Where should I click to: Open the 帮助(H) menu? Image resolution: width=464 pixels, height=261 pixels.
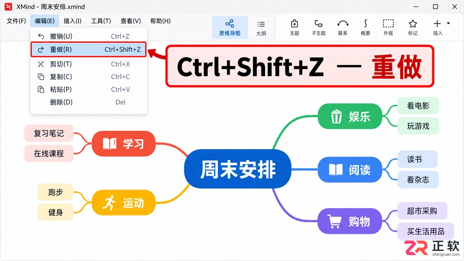point(160,21)
